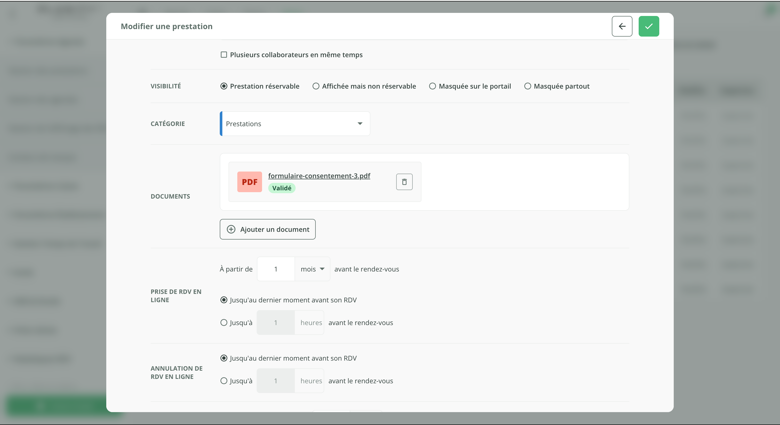Screen dimensions: 780x425
Task: Choose last-moment option under Annulation de RDV
Action: point(224,358)
